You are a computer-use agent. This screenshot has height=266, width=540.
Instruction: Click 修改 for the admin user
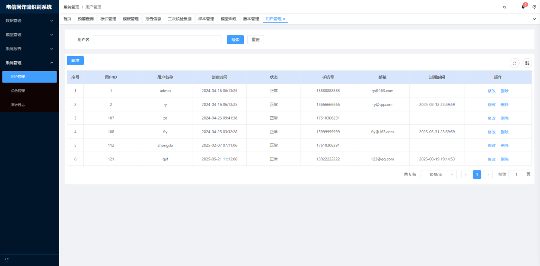[491, 91]
